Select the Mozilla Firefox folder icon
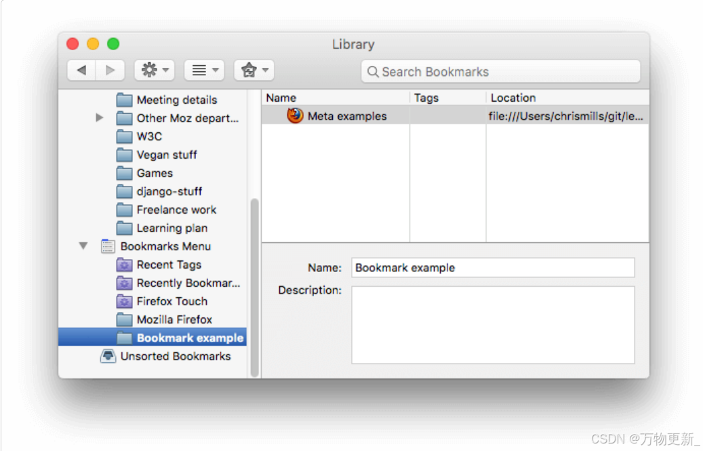 tap(124, 319)
